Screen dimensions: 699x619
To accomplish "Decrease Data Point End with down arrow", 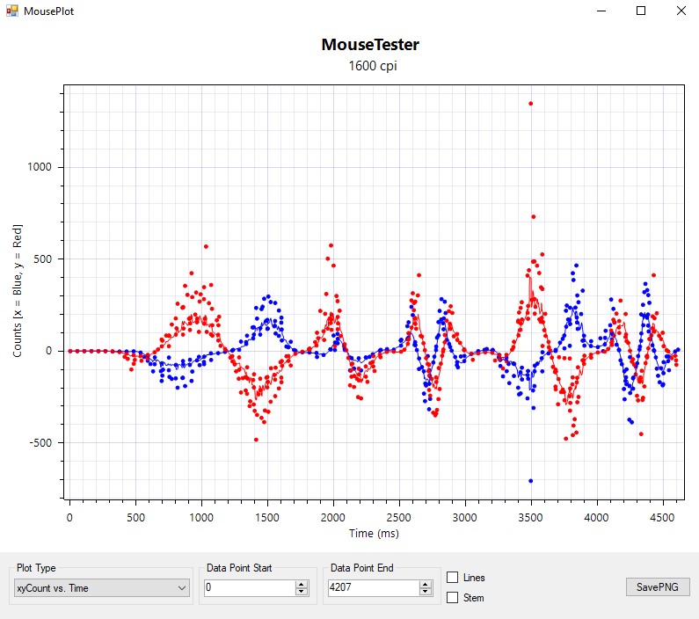I will (426, 592).
